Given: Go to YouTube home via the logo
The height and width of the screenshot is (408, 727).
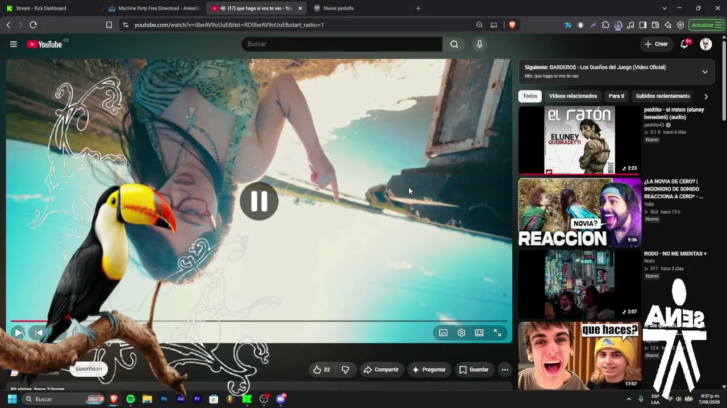Looking at the screenshot, I should coord(44,44).
